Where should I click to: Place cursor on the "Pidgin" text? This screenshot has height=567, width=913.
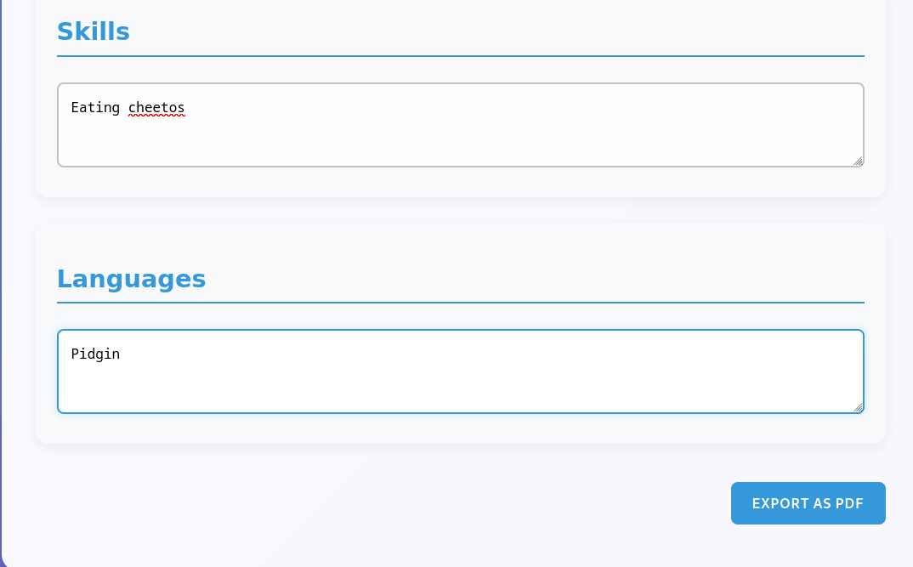(95, 354)
